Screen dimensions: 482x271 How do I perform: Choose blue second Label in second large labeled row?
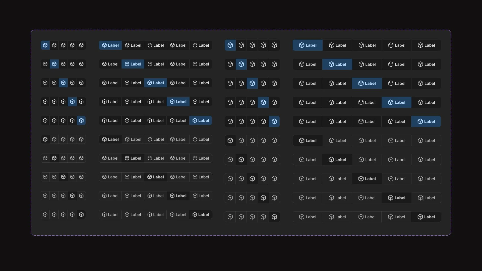(x=337, y=64)
